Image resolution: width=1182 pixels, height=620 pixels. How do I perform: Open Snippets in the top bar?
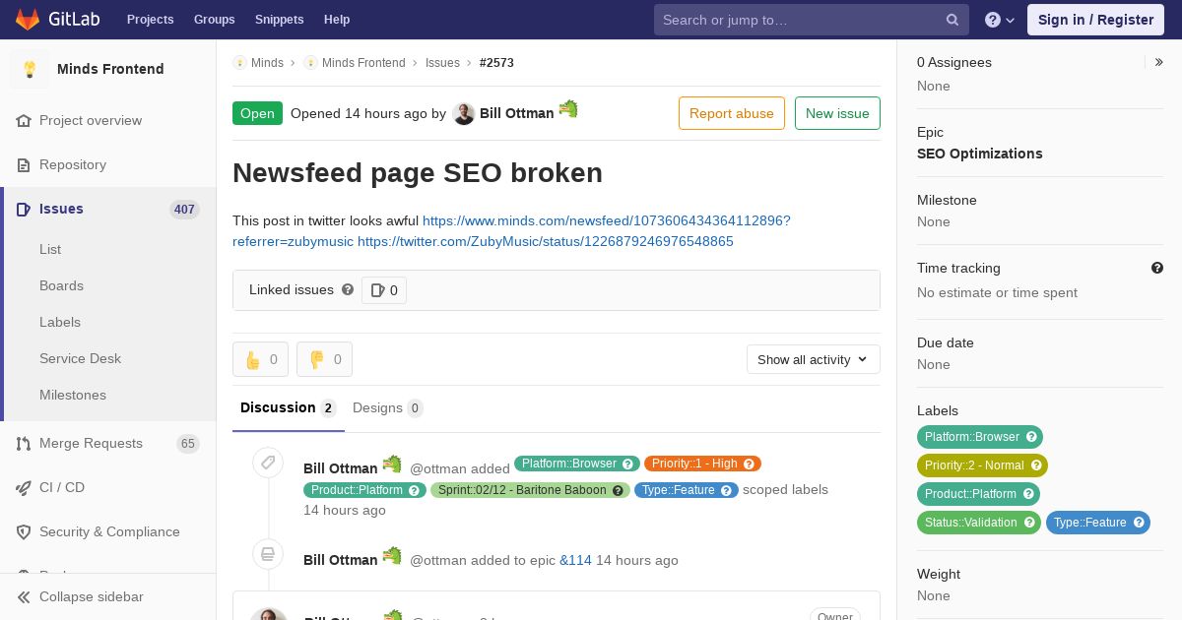coord(280,20)
